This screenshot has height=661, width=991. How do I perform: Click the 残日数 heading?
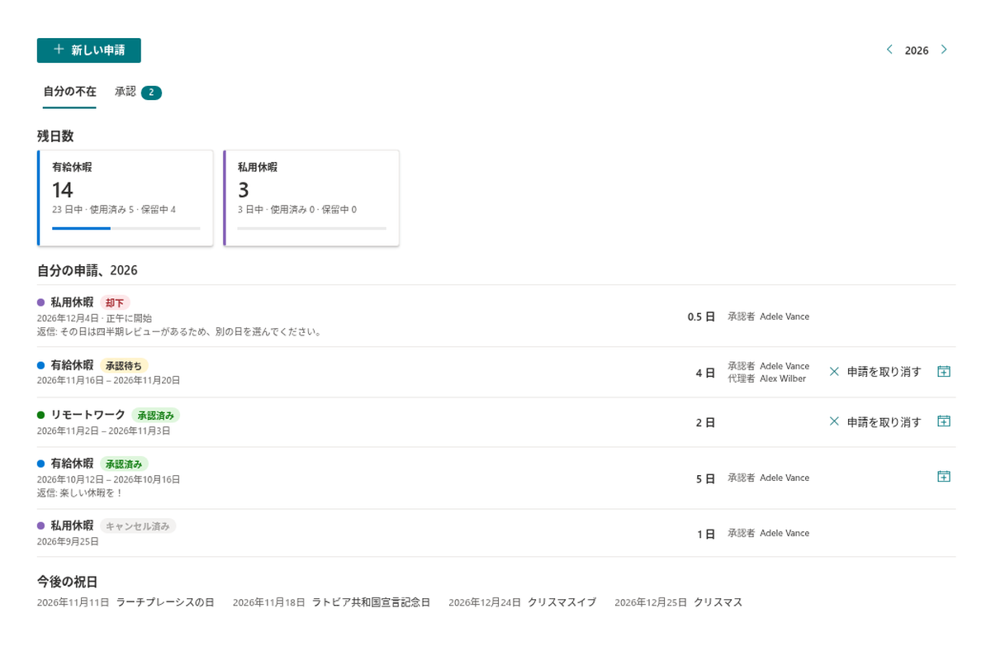coord(55,136)
